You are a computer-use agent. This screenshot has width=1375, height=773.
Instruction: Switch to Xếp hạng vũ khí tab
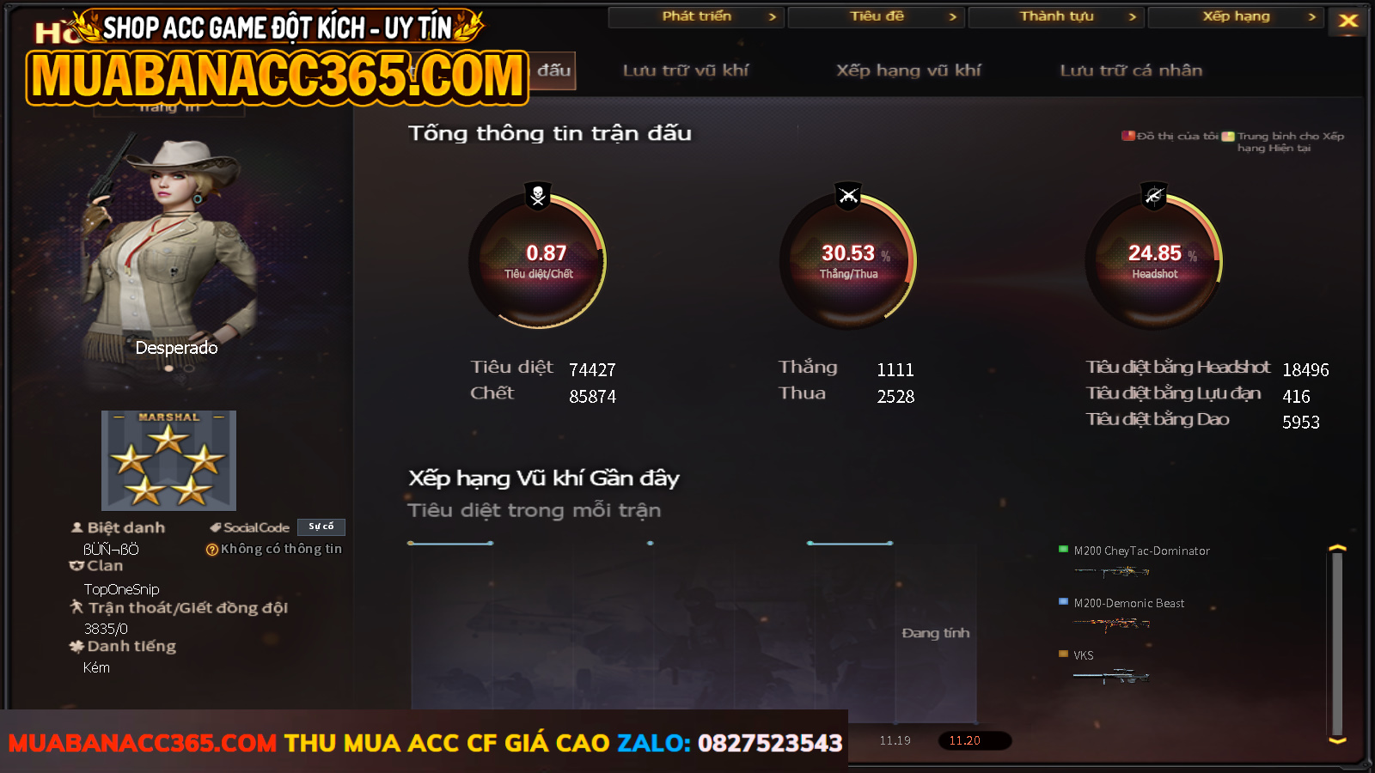[x=908, y=70]
